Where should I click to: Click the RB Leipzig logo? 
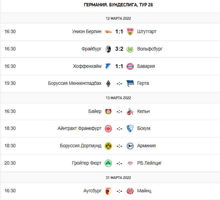tap(130, 163)
